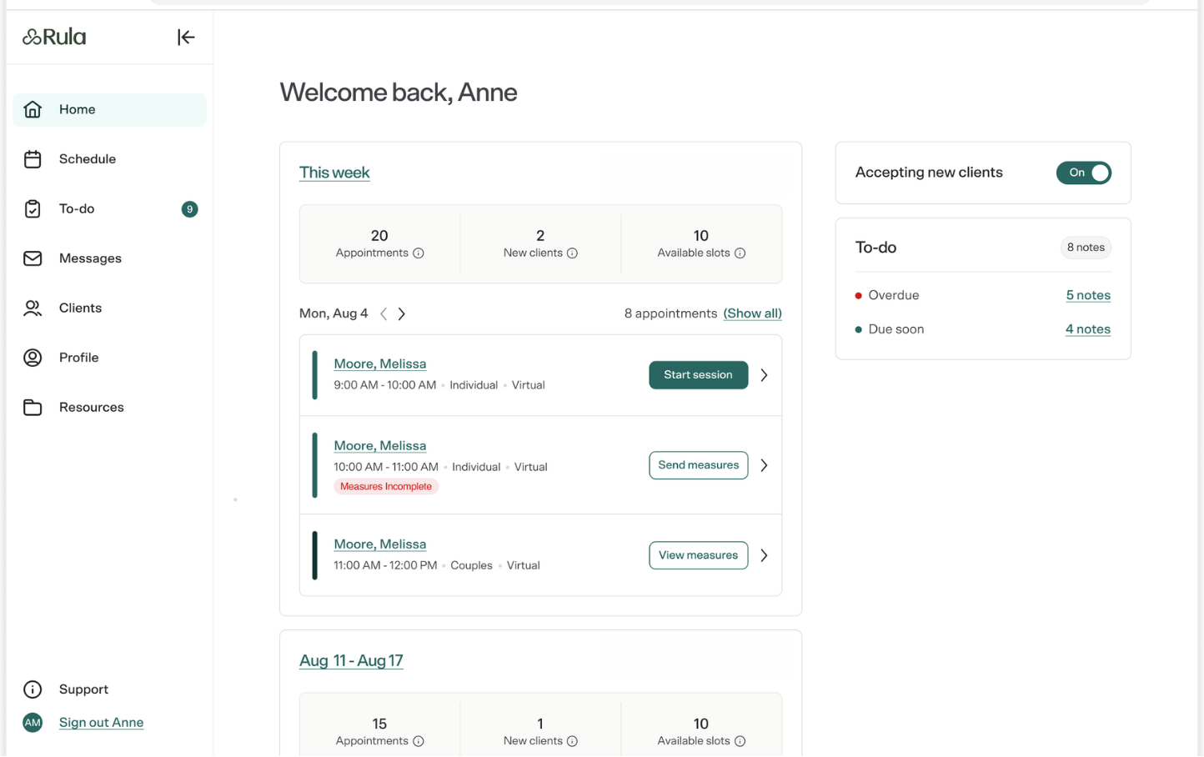Open Clients in sidebar
This screenshot has width=1204, height=757.
click(109, 308)
